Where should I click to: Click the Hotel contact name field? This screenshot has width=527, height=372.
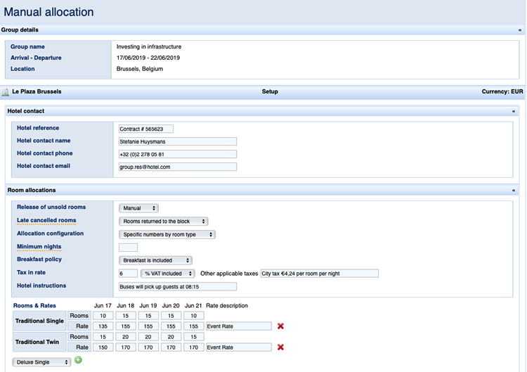coord(178,141)
